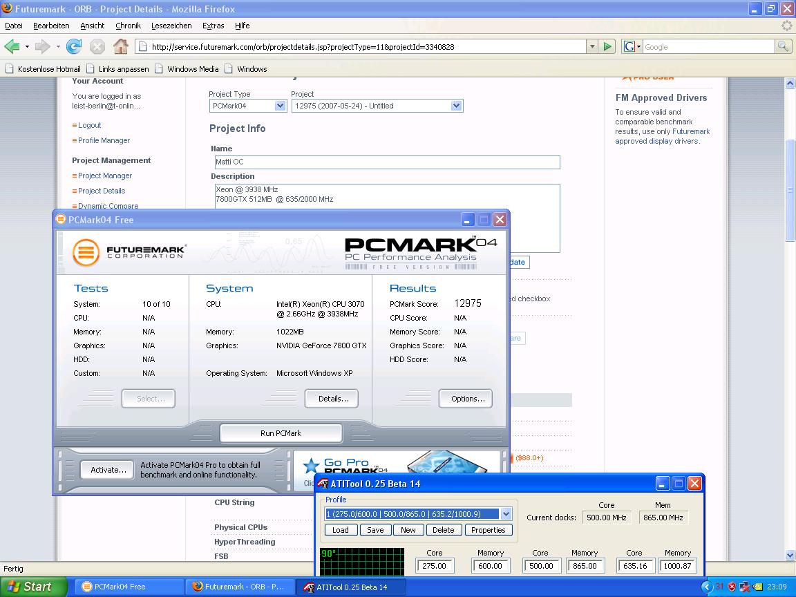Open the Google search engine selector

[632, 47]
